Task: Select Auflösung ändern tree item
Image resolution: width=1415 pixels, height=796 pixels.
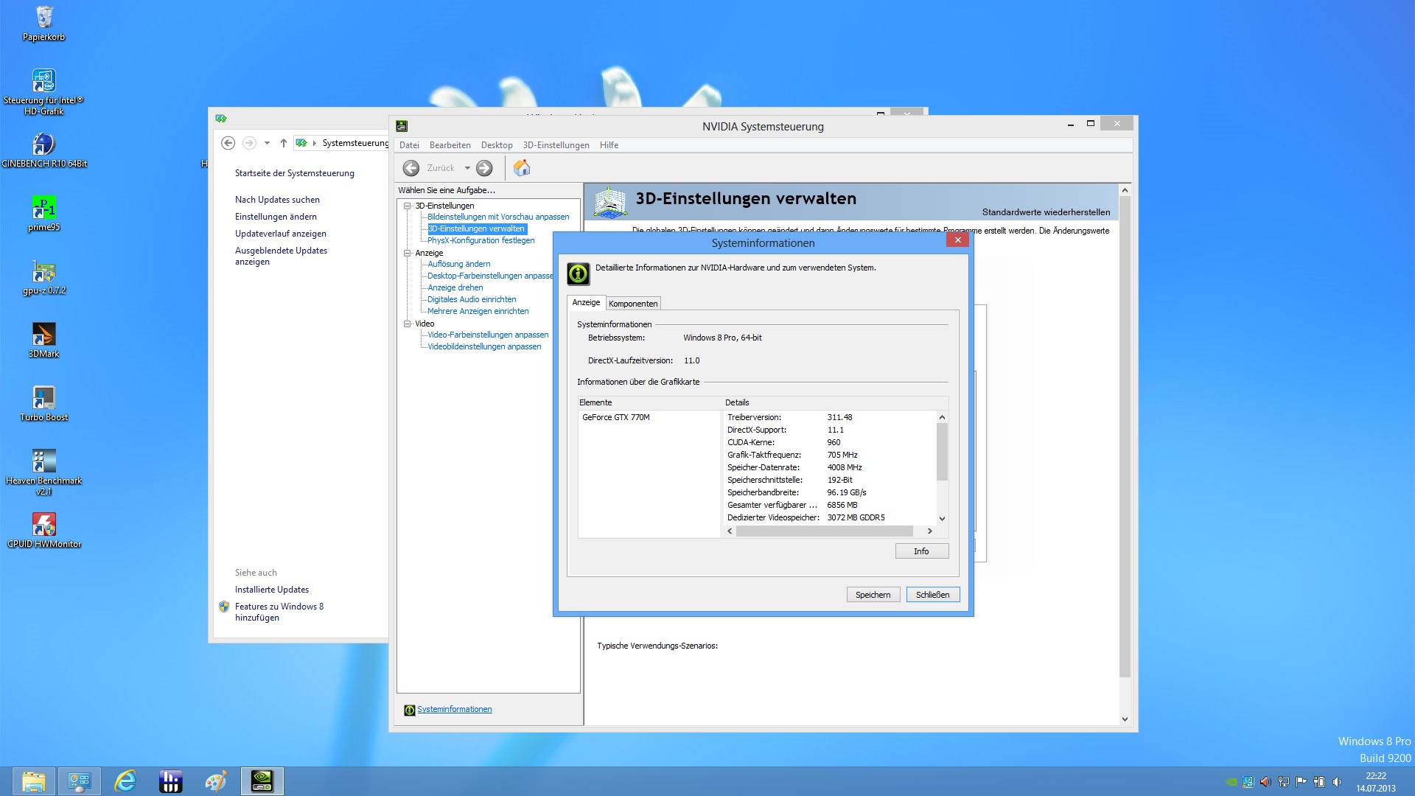Action: 458,264
